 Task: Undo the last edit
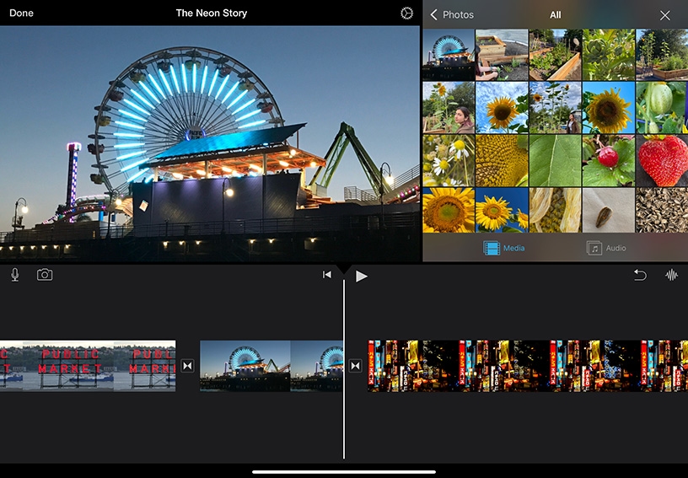[640, 275]
